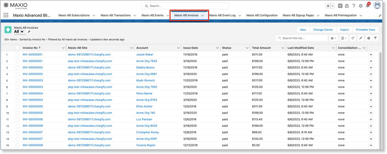387x154 pixels.
Task: Open Maxio AB Site column menu chevron
Action: (x=131, y=48)
